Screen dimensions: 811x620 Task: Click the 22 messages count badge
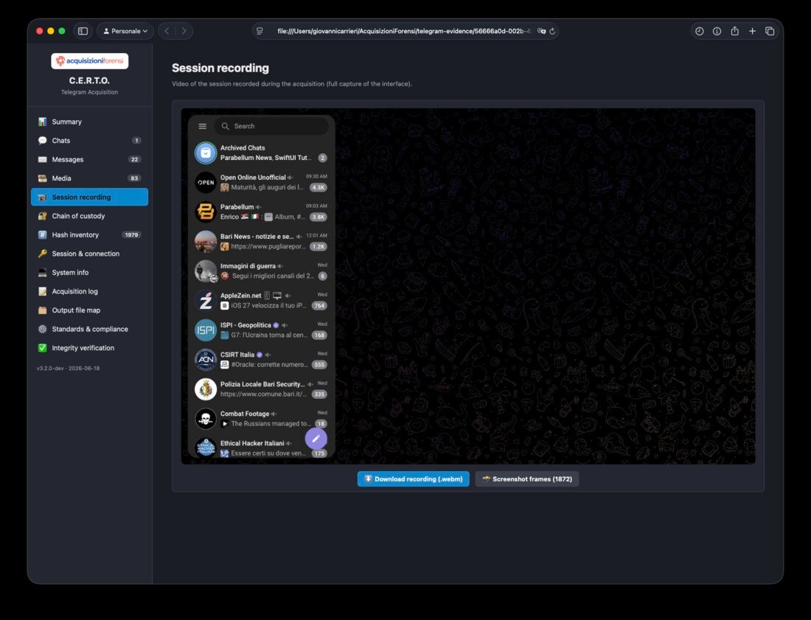click(134, 159)
